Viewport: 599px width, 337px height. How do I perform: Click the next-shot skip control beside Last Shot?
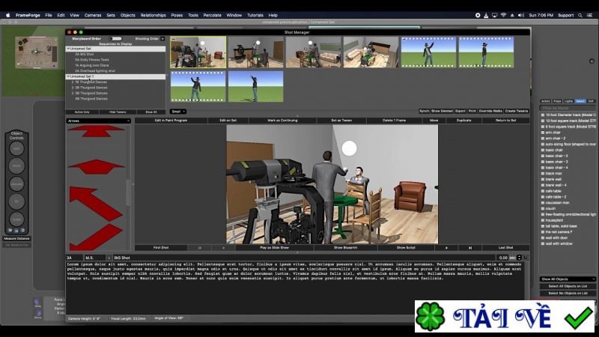pyautogui.click(x=470, y=248)
